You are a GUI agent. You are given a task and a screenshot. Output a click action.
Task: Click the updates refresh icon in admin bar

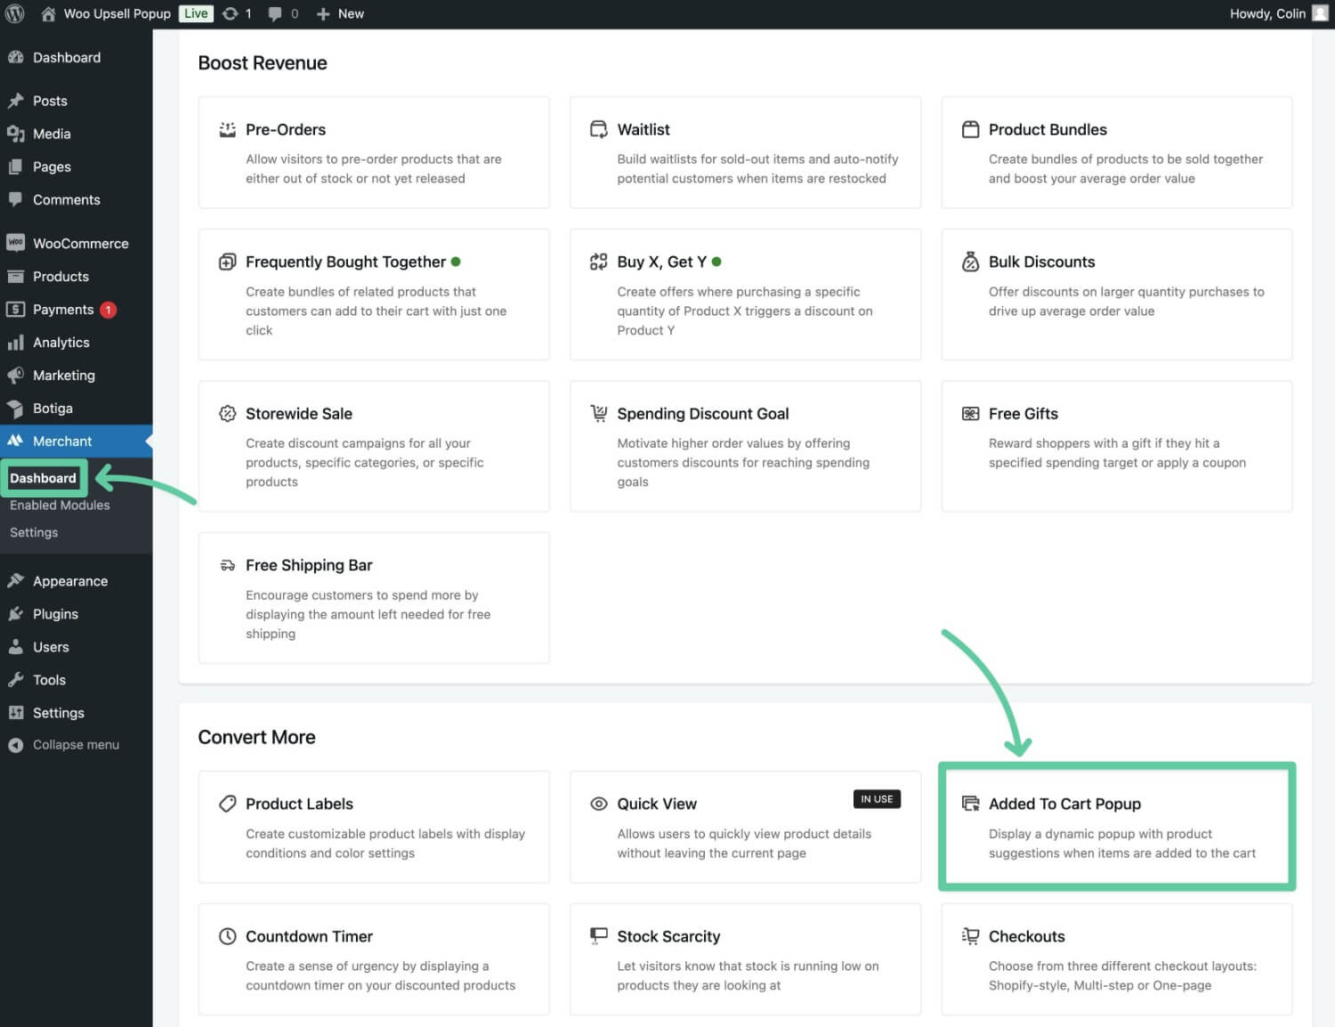click(230, 13)
